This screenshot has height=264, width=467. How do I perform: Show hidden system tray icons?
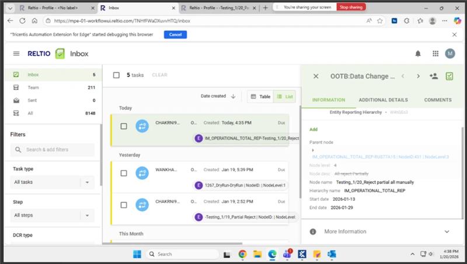point(413,254)
